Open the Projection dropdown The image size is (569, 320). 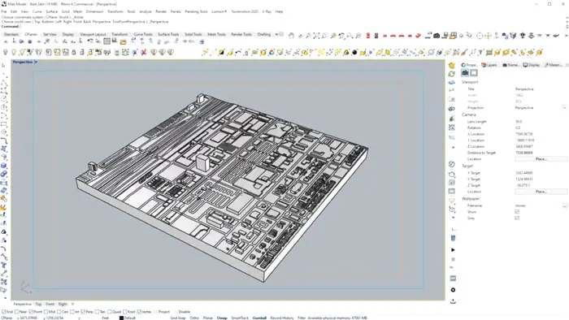pyautogui.click(x=564, y=108)
